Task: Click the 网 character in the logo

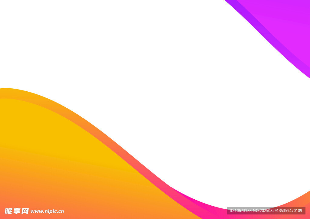Action: click(25, 211)
